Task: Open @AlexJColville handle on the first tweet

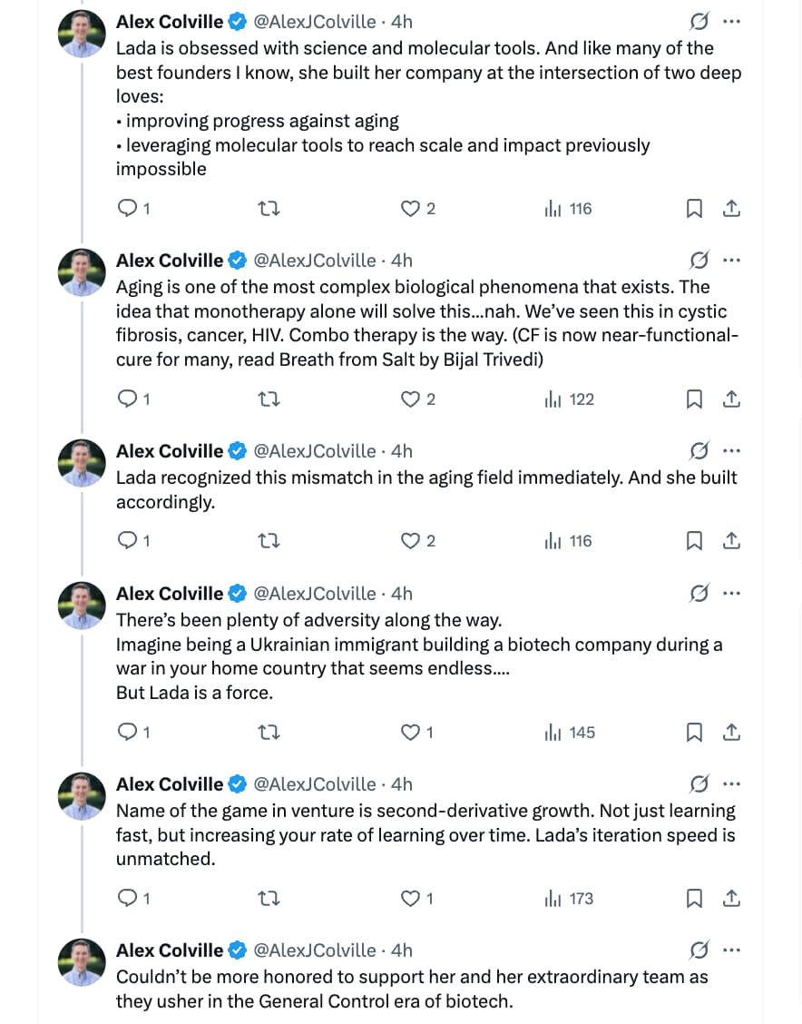Action: tap(314, 22)
